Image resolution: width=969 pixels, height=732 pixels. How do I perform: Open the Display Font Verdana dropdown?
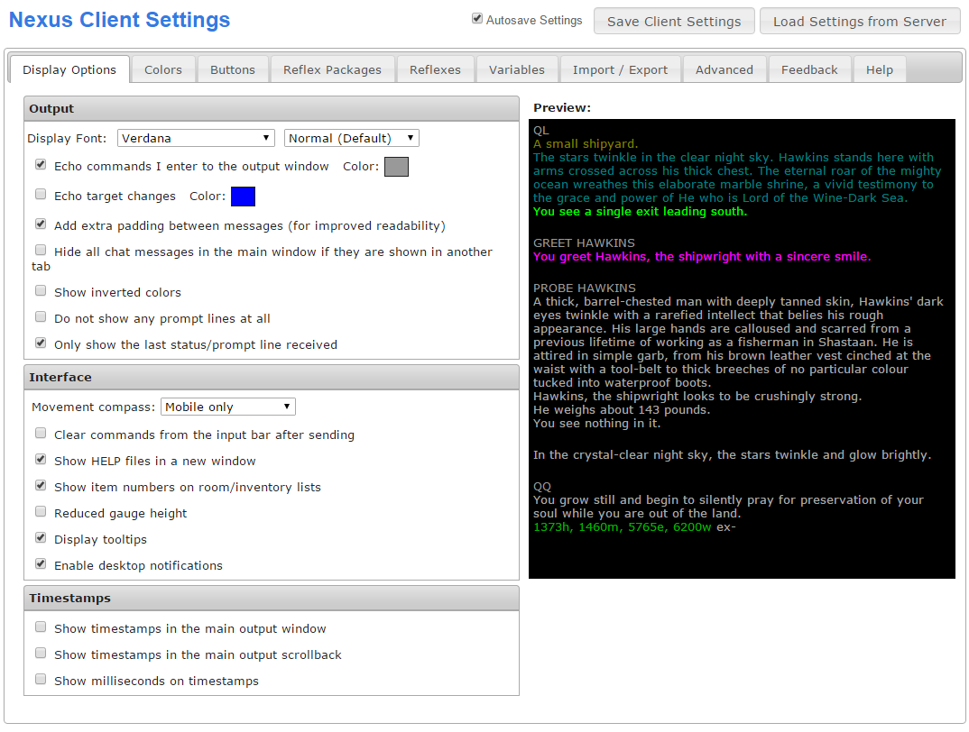point(196,138)
